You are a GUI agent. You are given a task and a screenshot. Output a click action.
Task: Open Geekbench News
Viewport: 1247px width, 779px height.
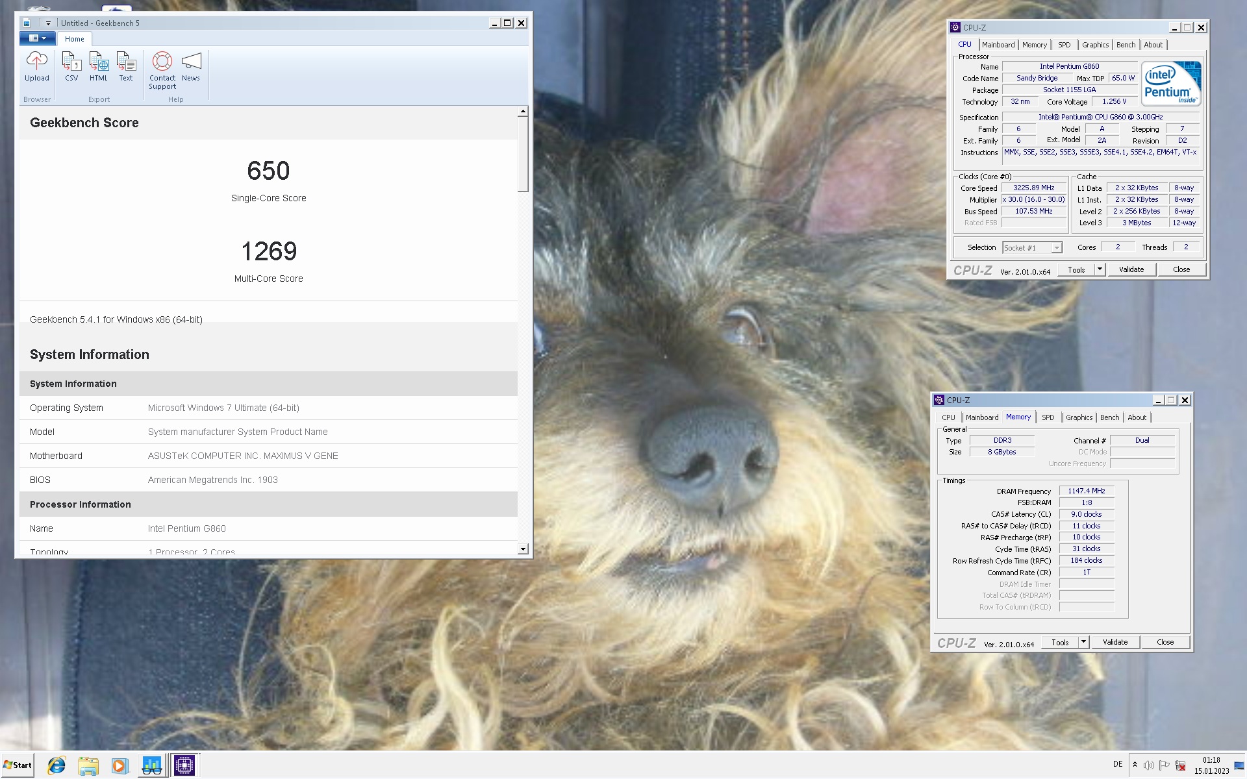point(191,67)
